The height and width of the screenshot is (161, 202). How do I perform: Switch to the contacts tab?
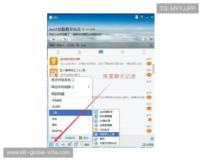coord(58,52)
